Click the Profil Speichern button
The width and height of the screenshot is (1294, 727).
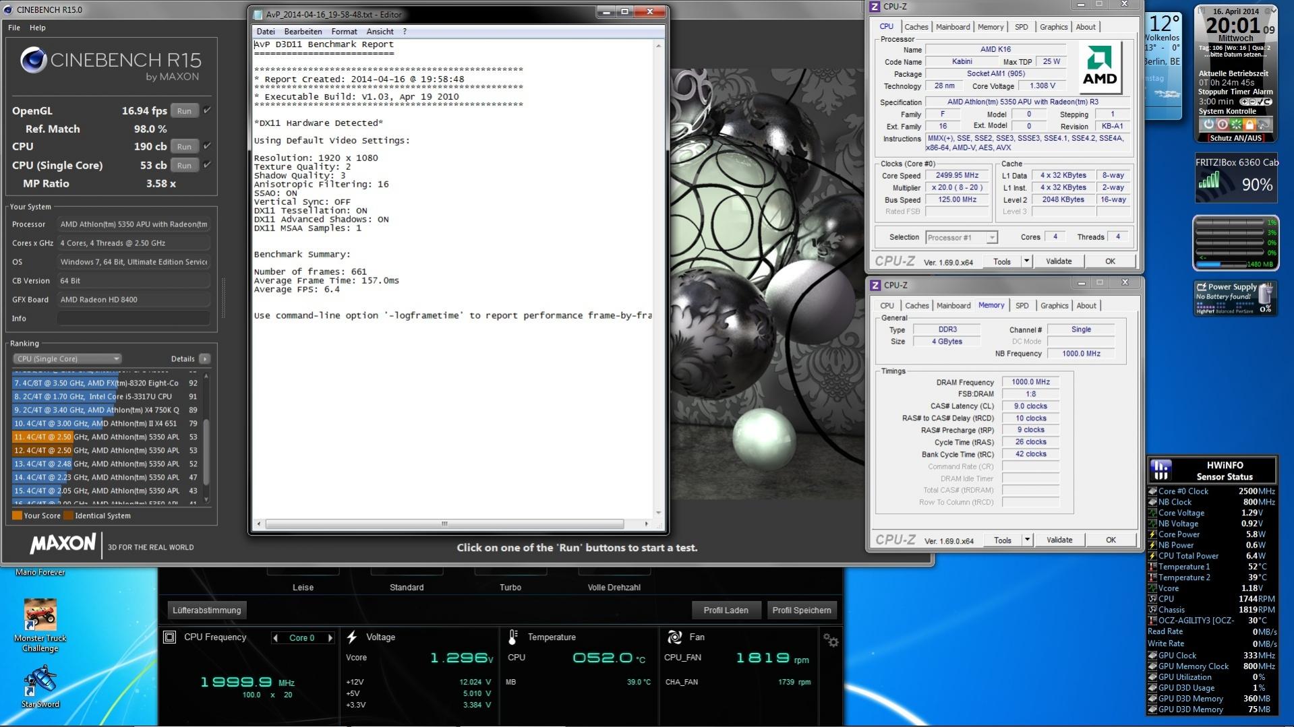801,610
